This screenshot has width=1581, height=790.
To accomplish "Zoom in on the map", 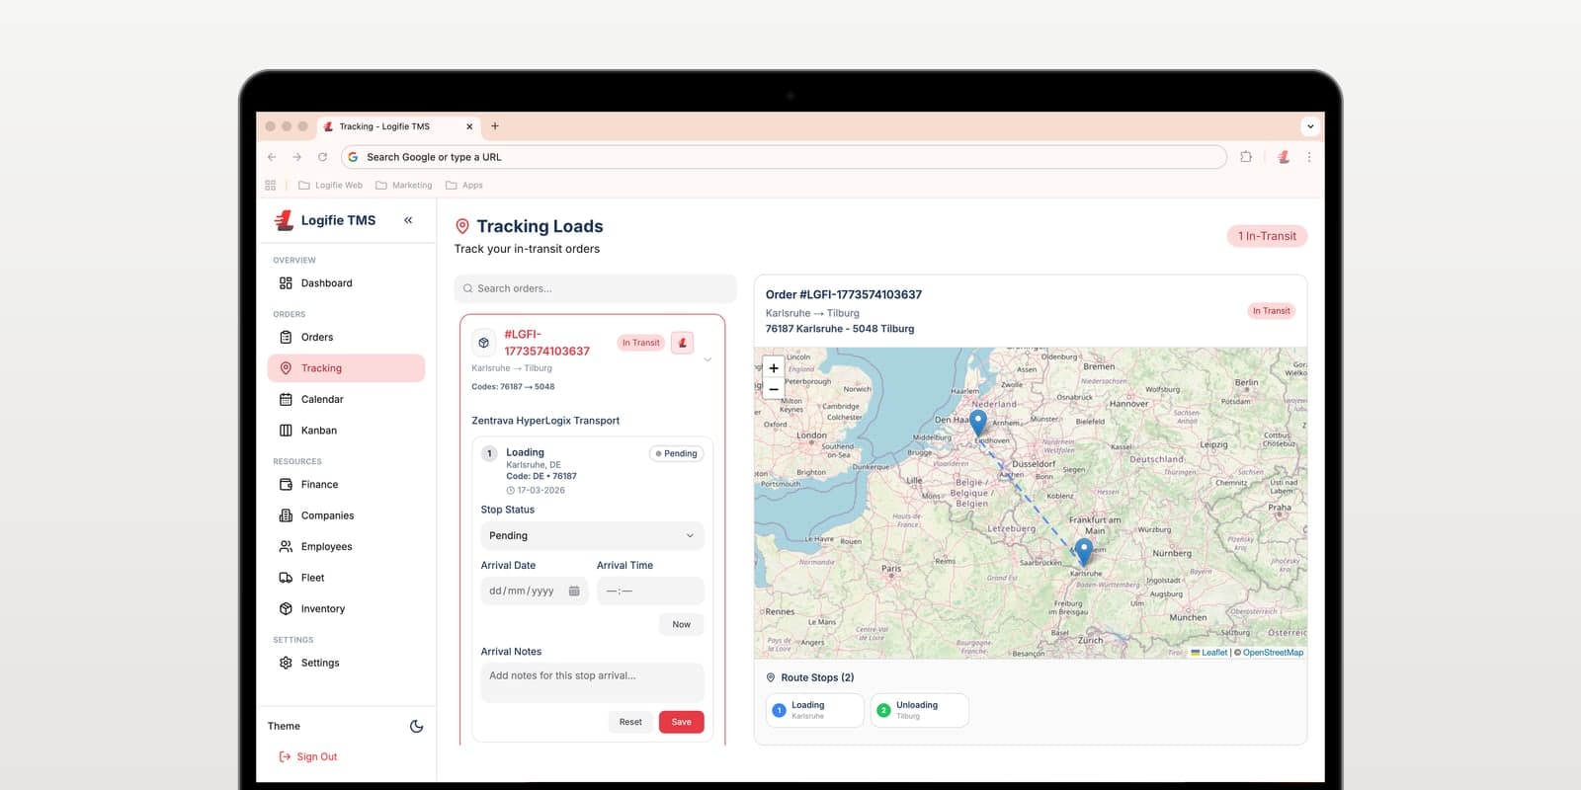I will (x=774, y=368).
